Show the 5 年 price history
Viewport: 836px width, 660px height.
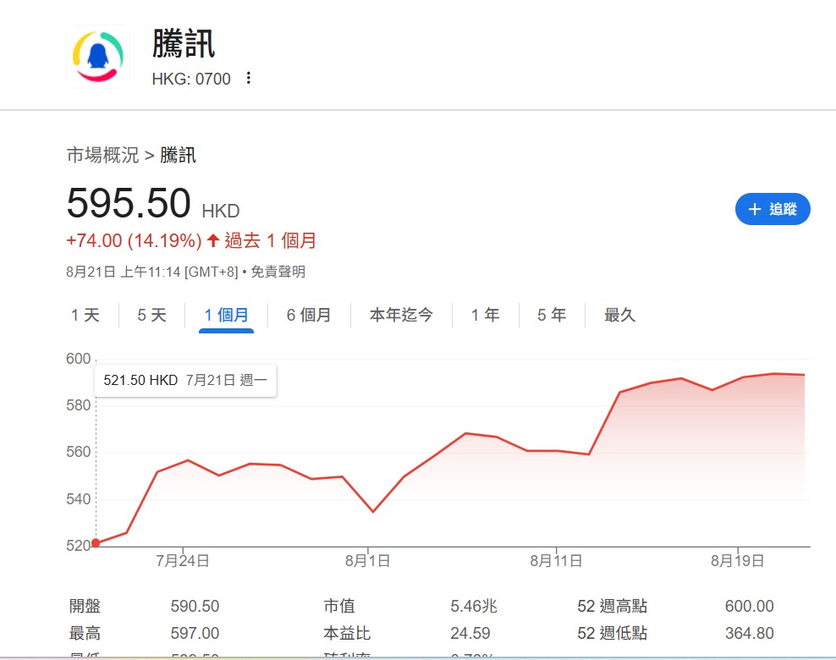[x=552, y=316]
